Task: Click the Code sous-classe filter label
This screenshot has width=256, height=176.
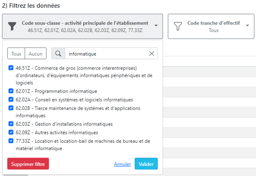Action: (x=85, y=23)
